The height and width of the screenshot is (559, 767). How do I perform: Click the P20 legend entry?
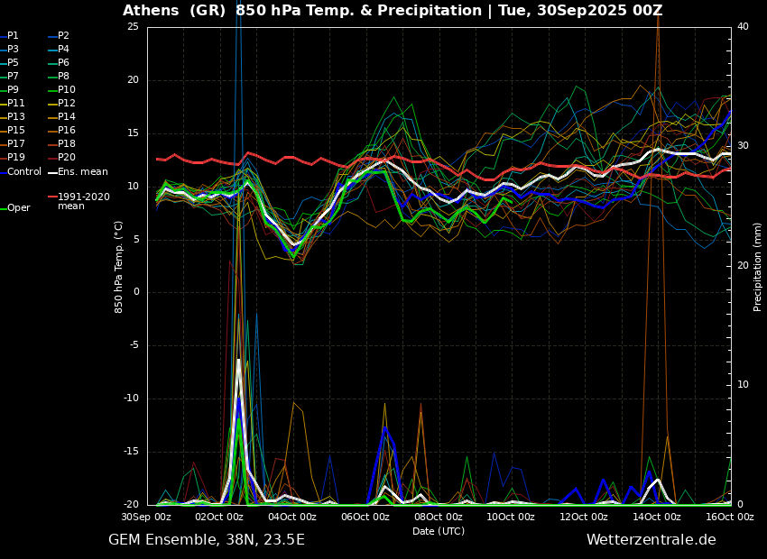coord(66,158)
